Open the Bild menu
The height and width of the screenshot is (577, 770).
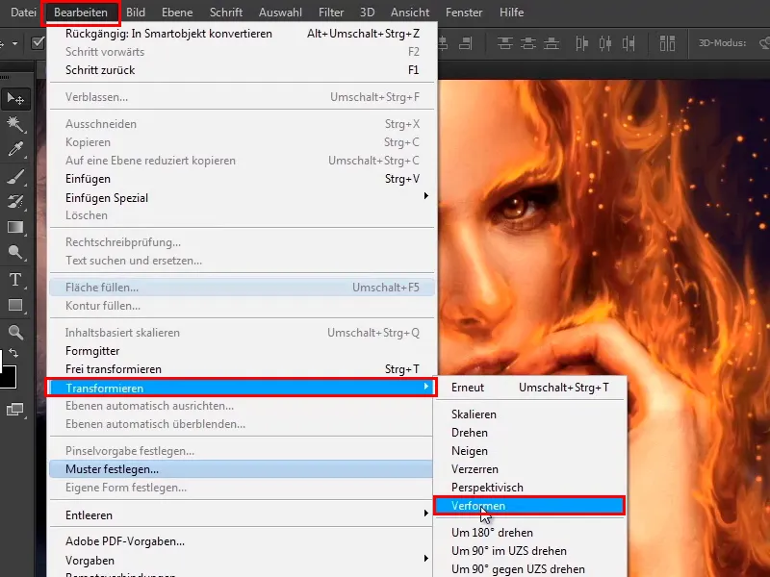pyautogui.click(x=136, y=13)
